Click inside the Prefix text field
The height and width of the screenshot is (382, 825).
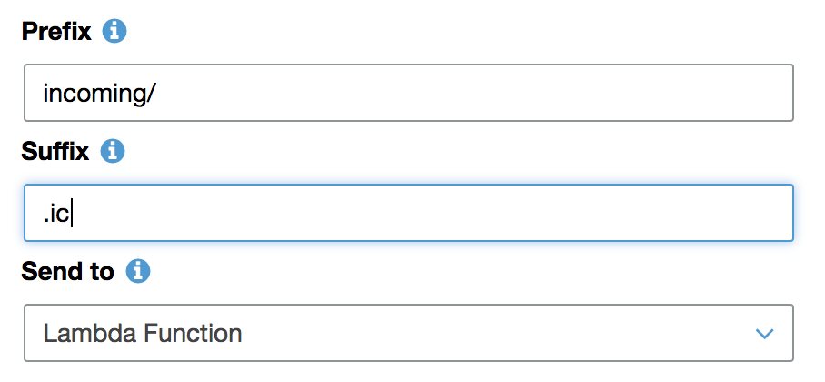(409, 93)
